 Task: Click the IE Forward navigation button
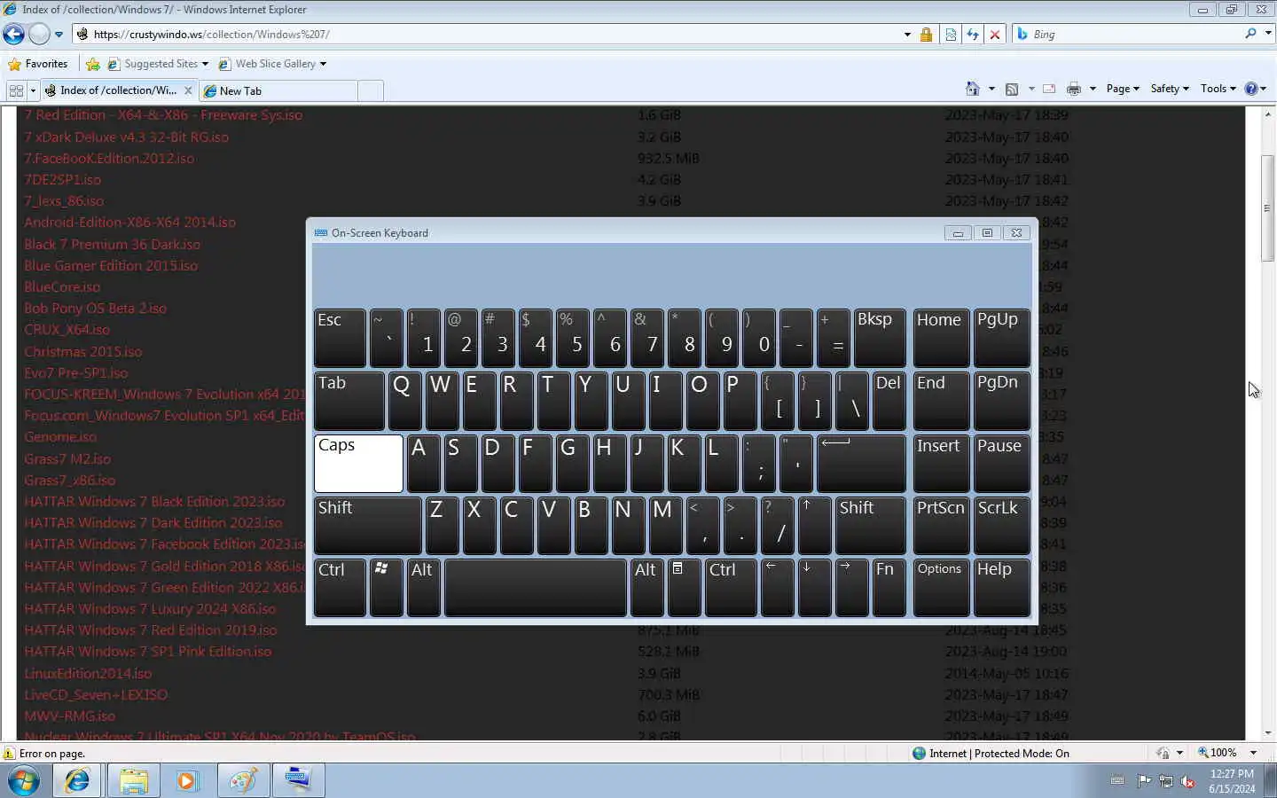(39, 34)
